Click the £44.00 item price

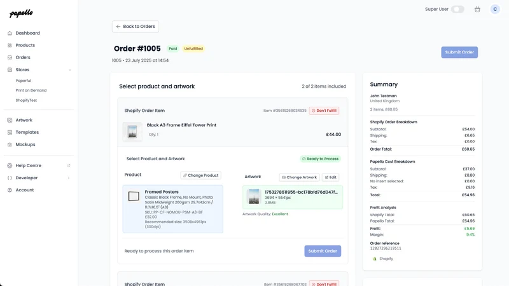point(333,134)
